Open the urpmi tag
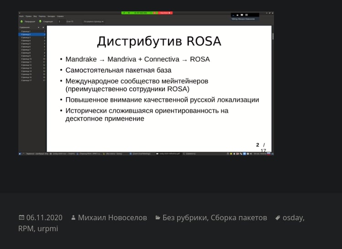 [48, 229]
